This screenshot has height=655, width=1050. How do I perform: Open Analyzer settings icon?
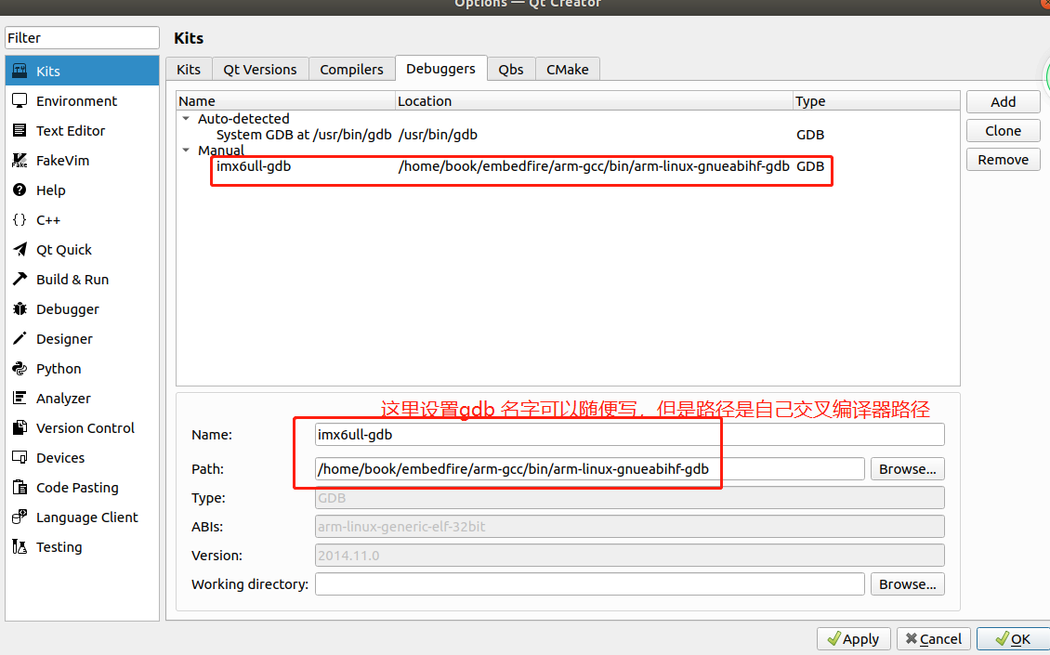tap(20, 398)
